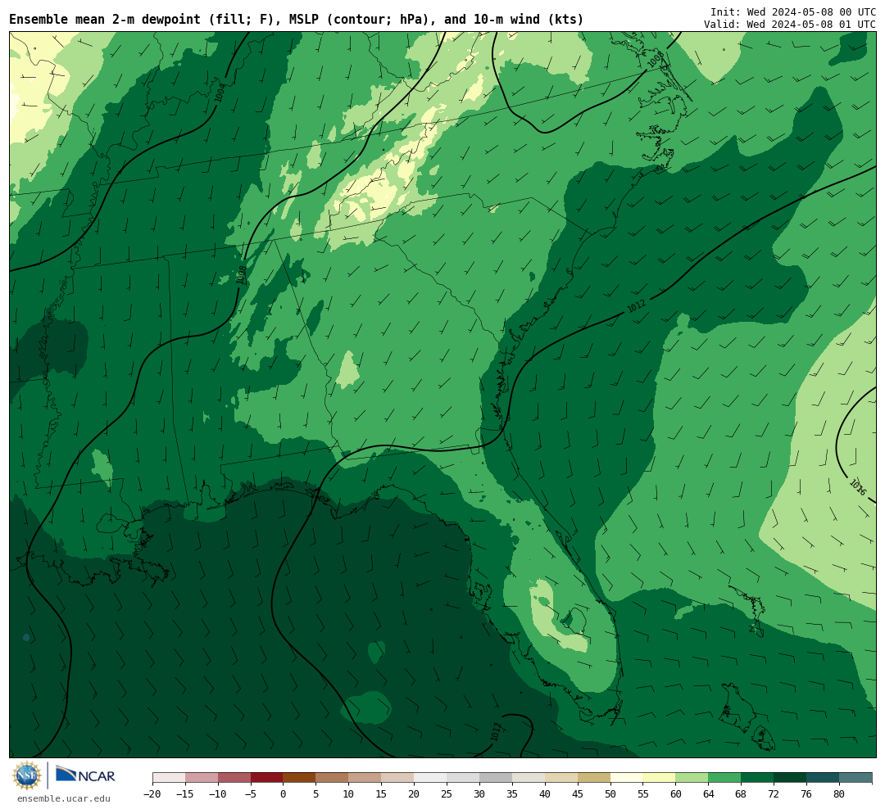Pick the gray swatch between 25 and 30
This screenshot has width=885, height=809.
coord(463,778)
